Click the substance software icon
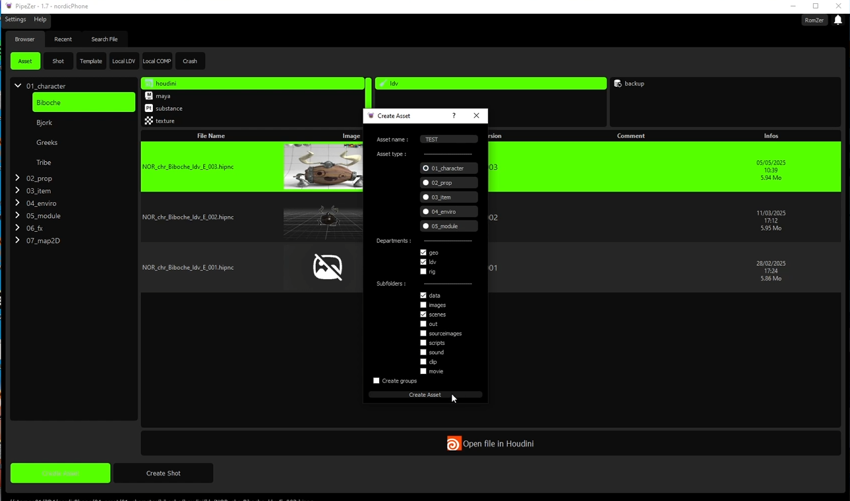850x501 pixels. tap(149, 109)
